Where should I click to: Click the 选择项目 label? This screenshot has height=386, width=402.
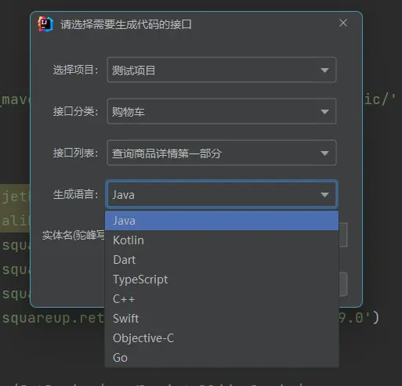pyautogui.click(x=75, y=70)
